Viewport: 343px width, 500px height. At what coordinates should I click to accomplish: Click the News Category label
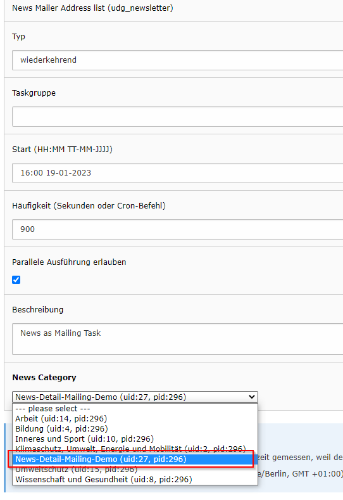tap(44, 378)
